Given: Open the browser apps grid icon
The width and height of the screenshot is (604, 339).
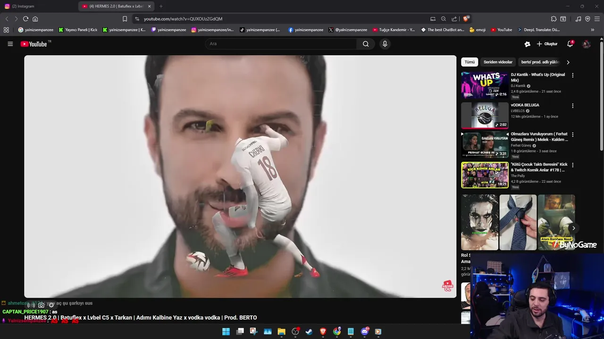Looking at the screenshot, I should tap(6, 30).
